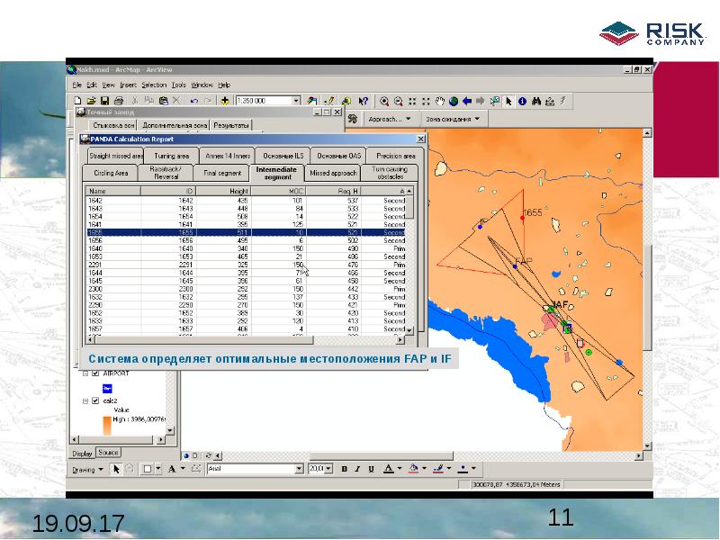Click the calc2 orange color ramp swatch
Screen dimensions: 720x540
(x=106, y=426)
